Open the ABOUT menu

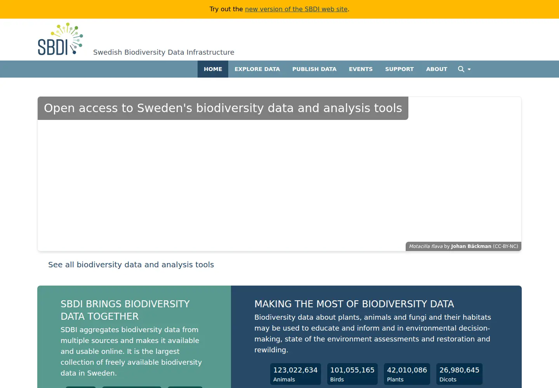tap(437, 69)
